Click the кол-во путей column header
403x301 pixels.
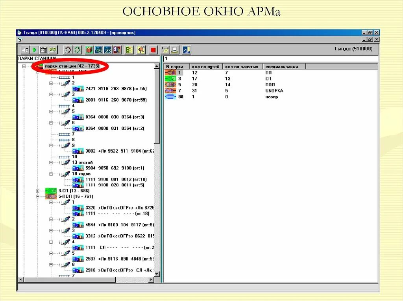[x=206, y=67]
